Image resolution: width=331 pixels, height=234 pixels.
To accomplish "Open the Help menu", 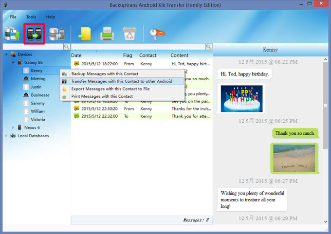I will [x=51, y=17].
